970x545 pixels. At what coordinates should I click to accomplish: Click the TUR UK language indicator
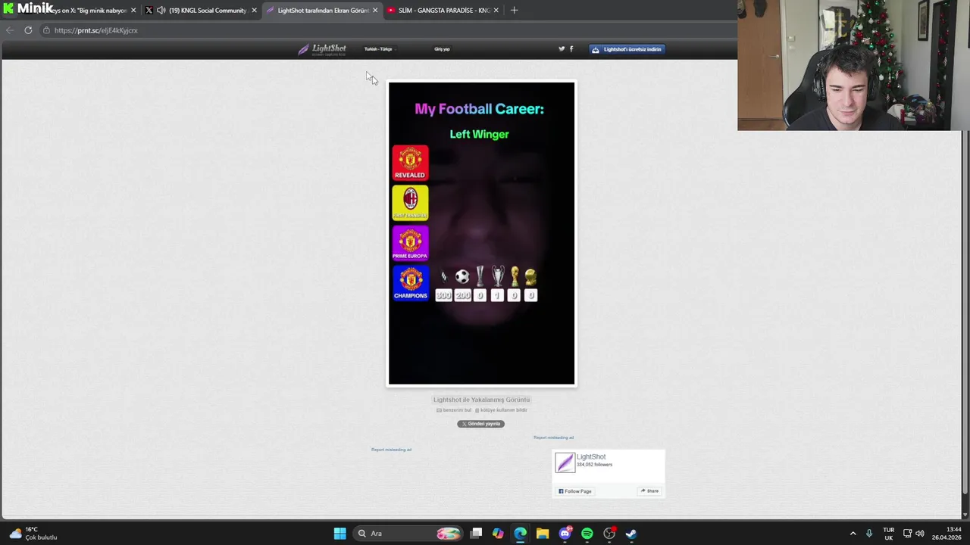889,534
